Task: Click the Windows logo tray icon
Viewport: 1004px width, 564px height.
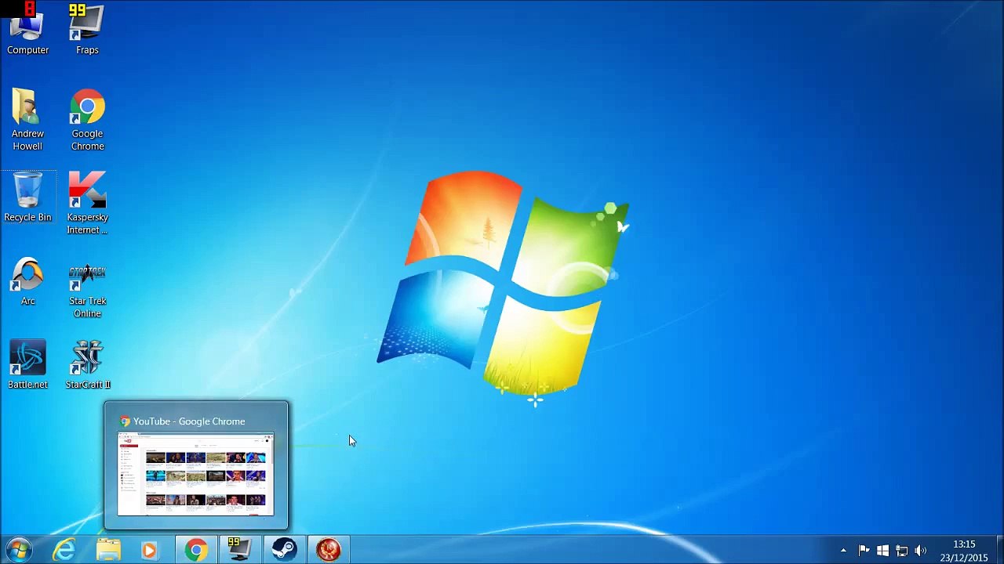Action: pyautogui.click(x=882, y=551)
